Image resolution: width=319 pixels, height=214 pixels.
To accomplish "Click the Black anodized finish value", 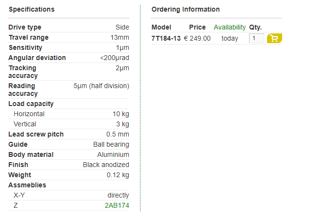I will pyautogui.click(x=106, y=165).
